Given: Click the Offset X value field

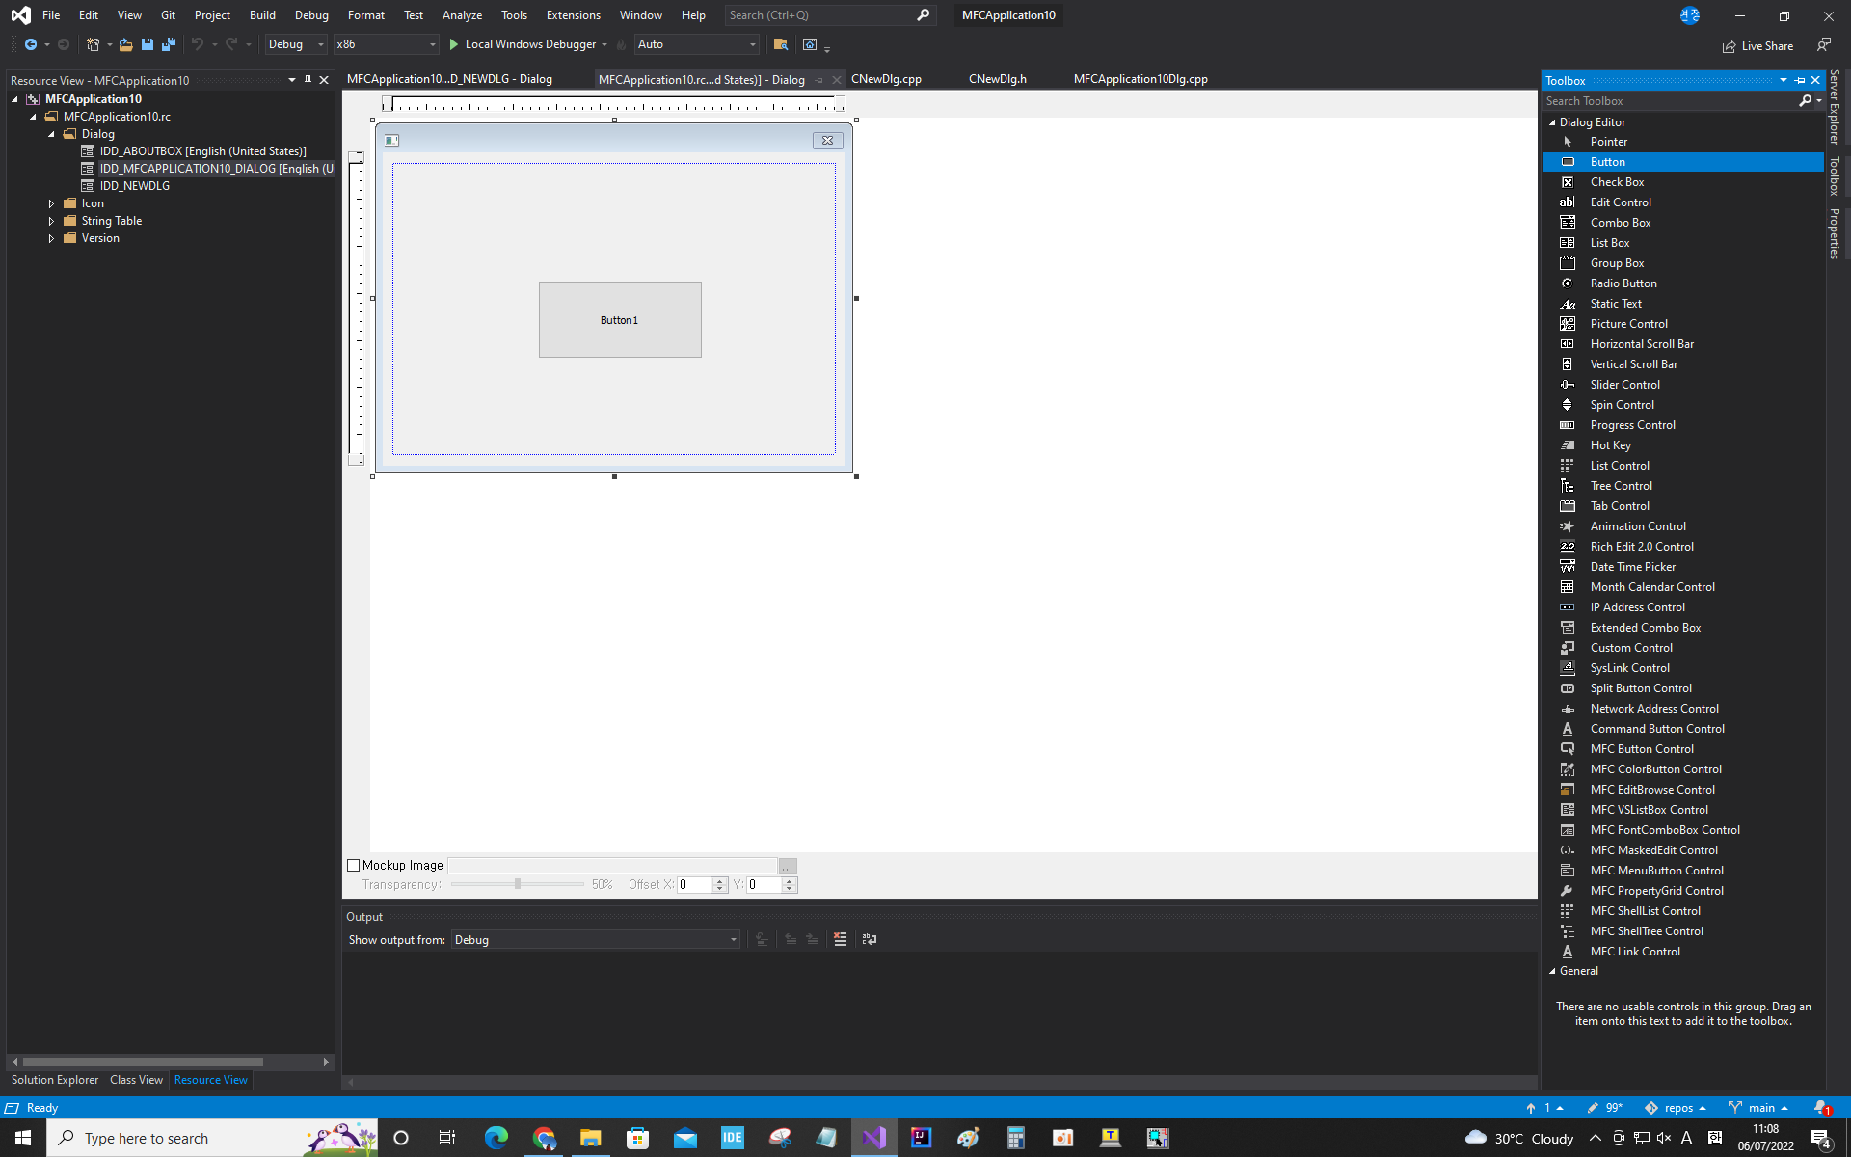Looking at the screenshot, I should [x=695, y=885].
